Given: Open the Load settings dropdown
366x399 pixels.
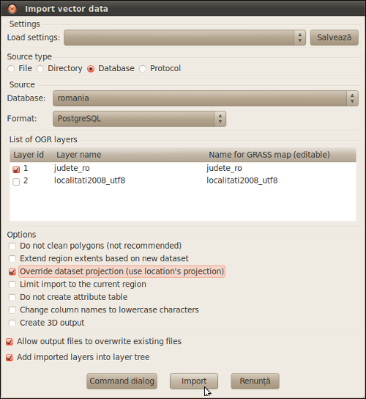Looking at the screenshot, I should 184,37.
